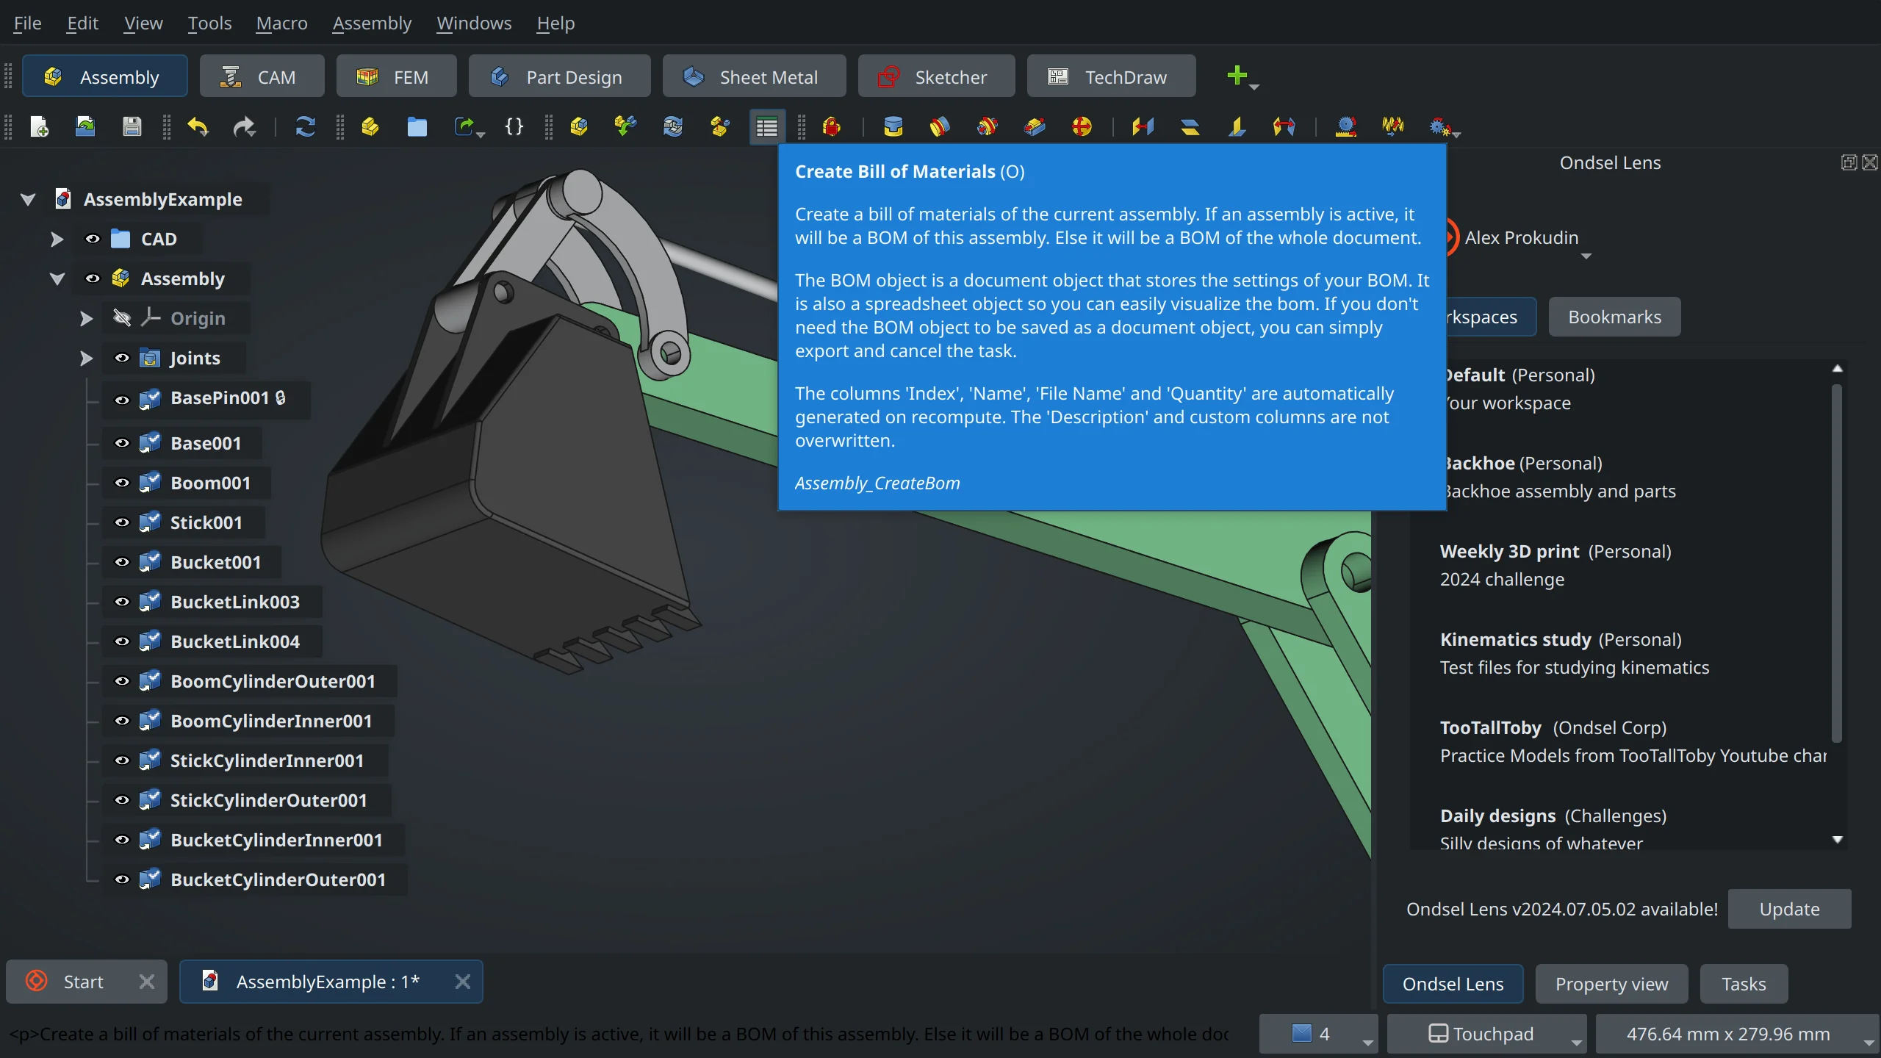The height and width of the screenshot is (1058, 1881).
Task: Toggle visibility of Base001 component
Action: pos(121,443)
